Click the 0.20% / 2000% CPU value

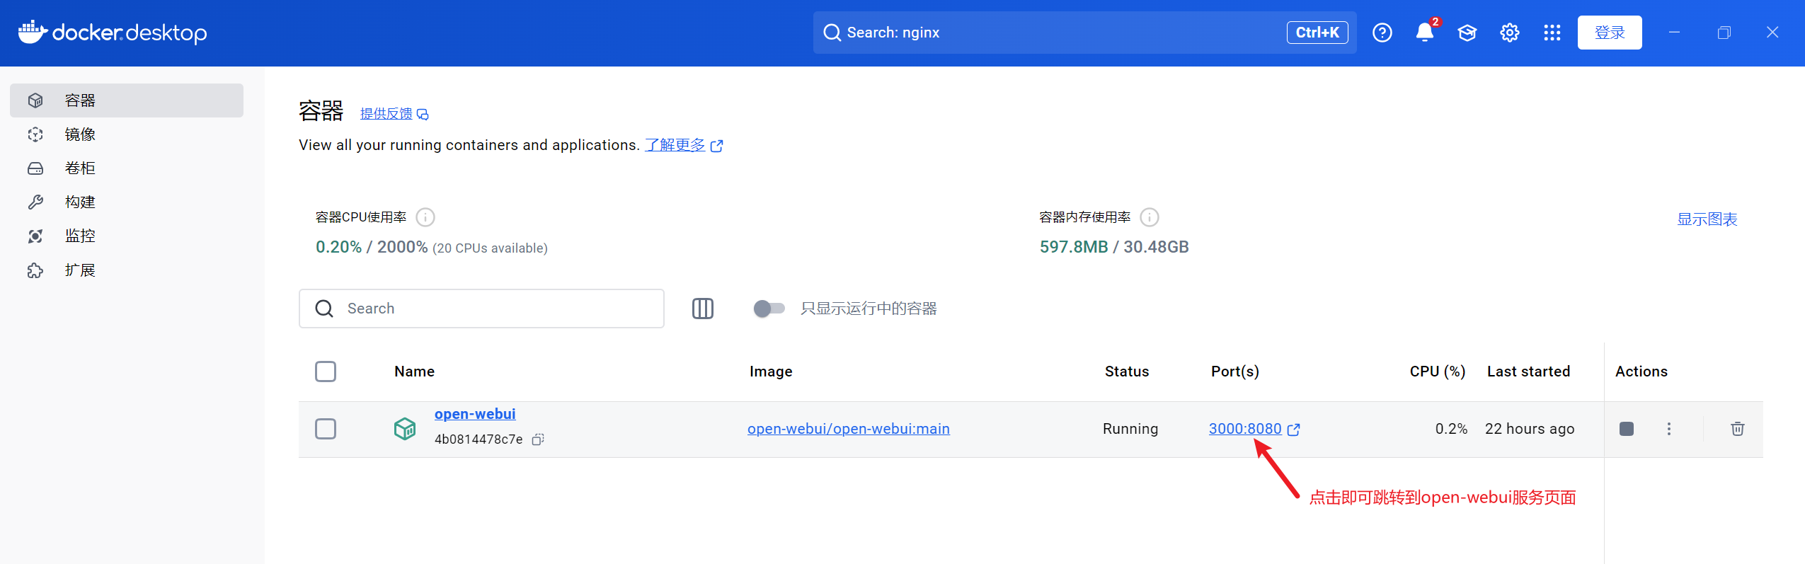(x=372, y=247)
